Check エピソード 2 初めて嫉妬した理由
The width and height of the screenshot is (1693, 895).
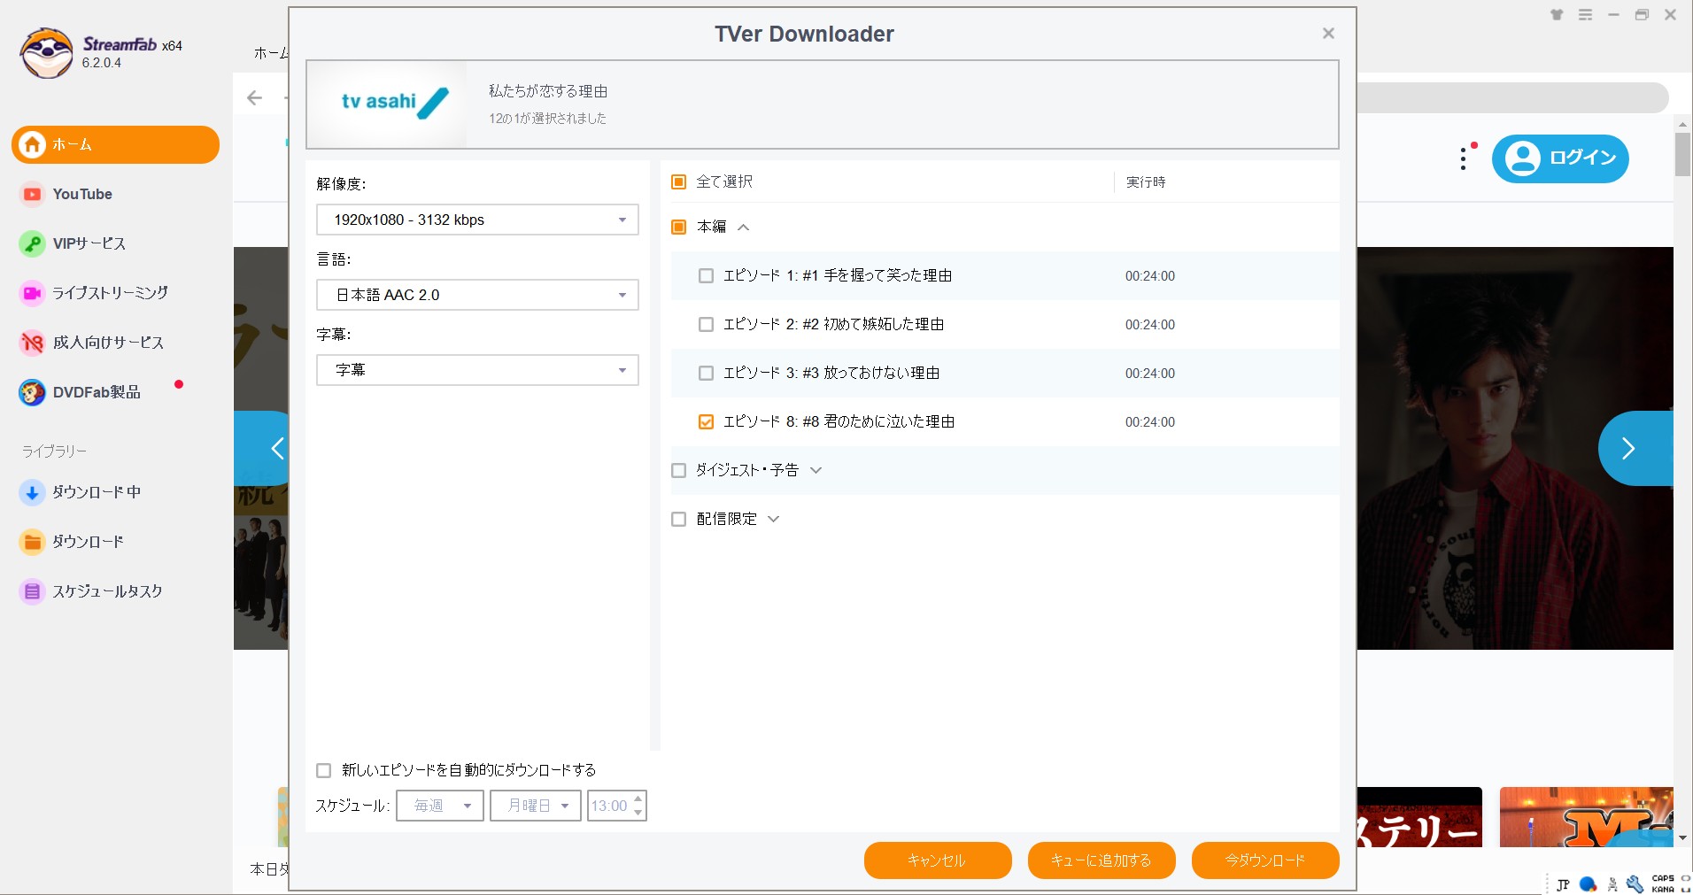pos(706,325)
